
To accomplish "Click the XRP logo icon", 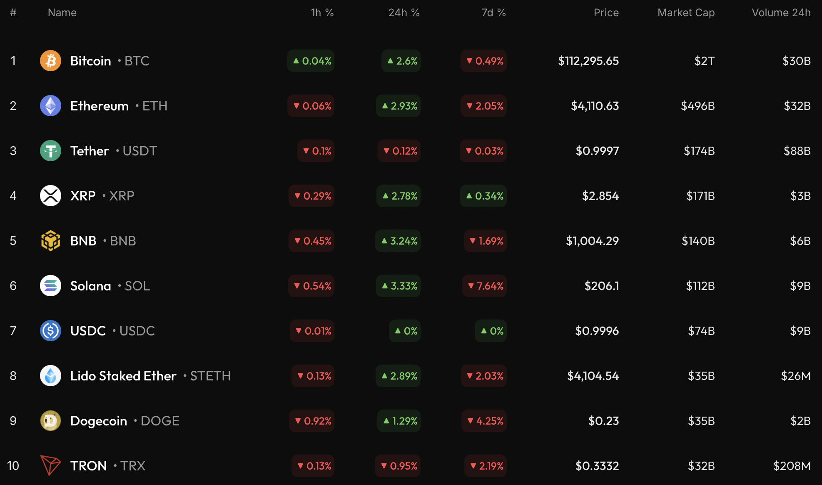I will coord(50,196).
